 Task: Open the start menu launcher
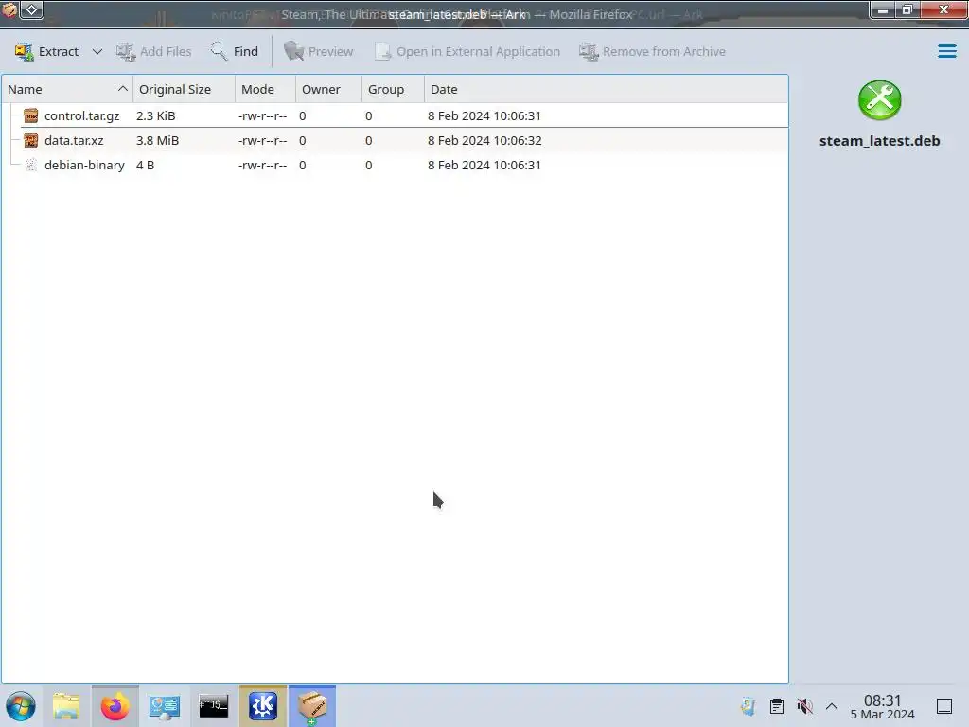click(21, 706)
